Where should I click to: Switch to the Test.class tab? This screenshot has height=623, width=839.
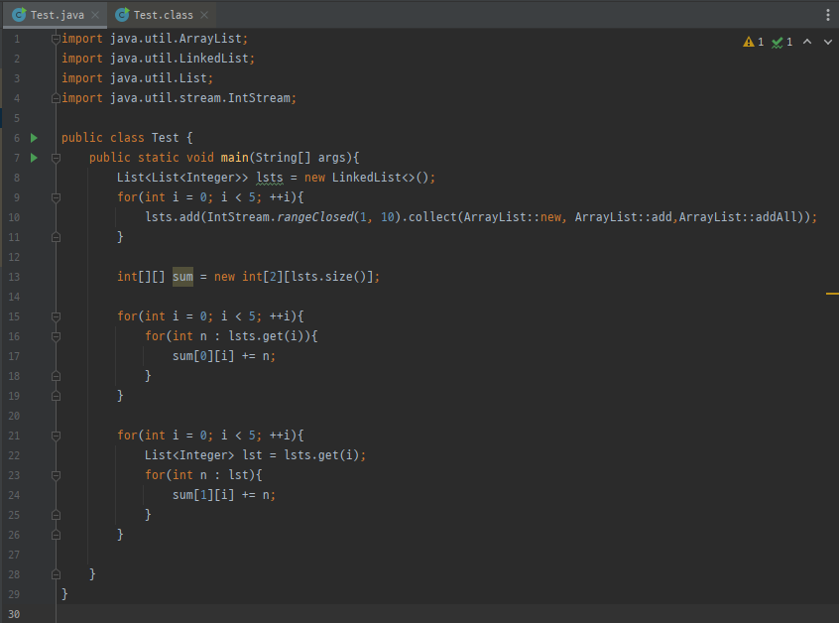pyautogui.click(x=161, y=15)
